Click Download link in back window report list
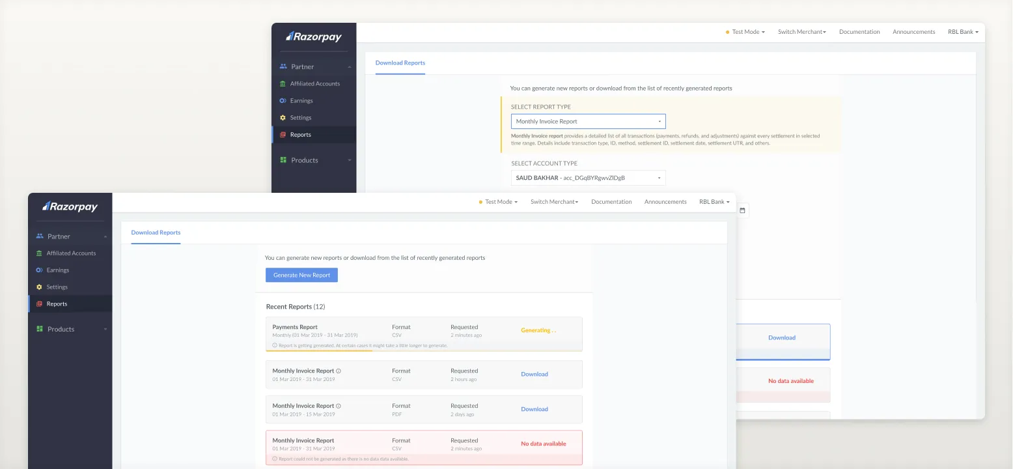This screenshot has width=1013, height=469. 782,337
